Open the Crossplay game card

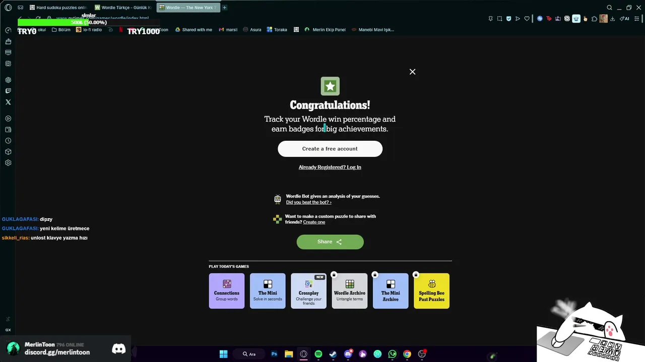pyautogui.click(x=308, y=291)
